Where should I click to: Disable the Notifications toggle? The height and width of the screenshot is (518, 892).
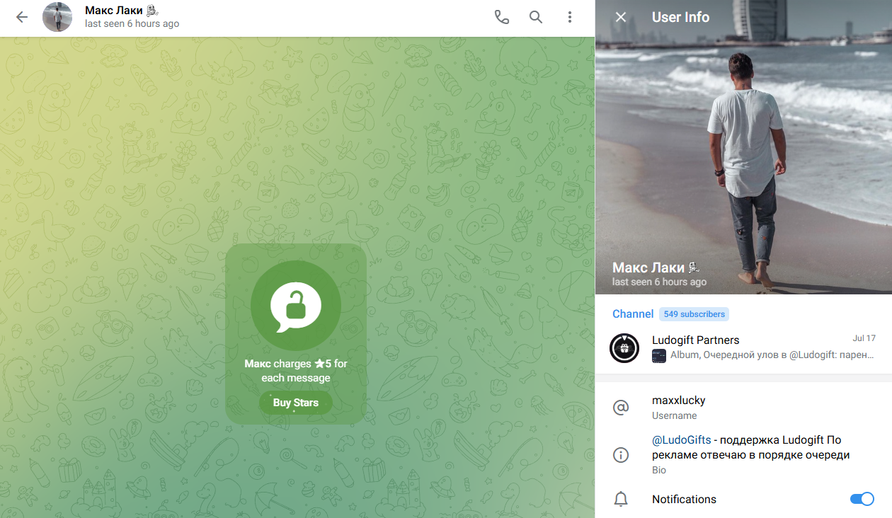click(x=862, y=499)
